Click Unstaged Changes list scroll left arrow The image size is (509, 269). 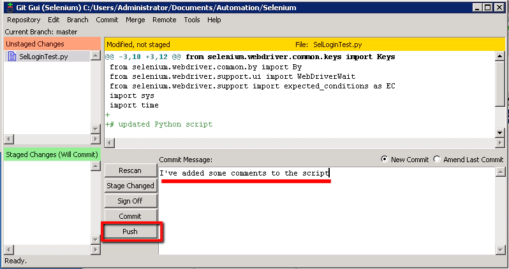pos(8,139)
